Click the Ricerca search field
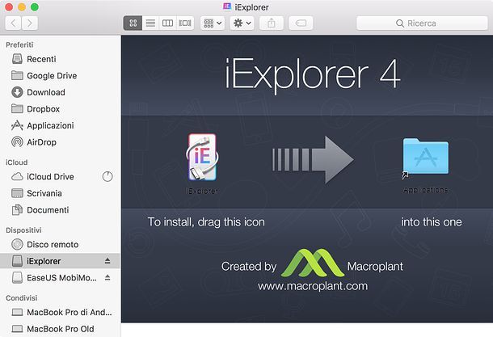The width and height of the screenshot is (493, 337). pyautogui.click(x=422, y=23)
